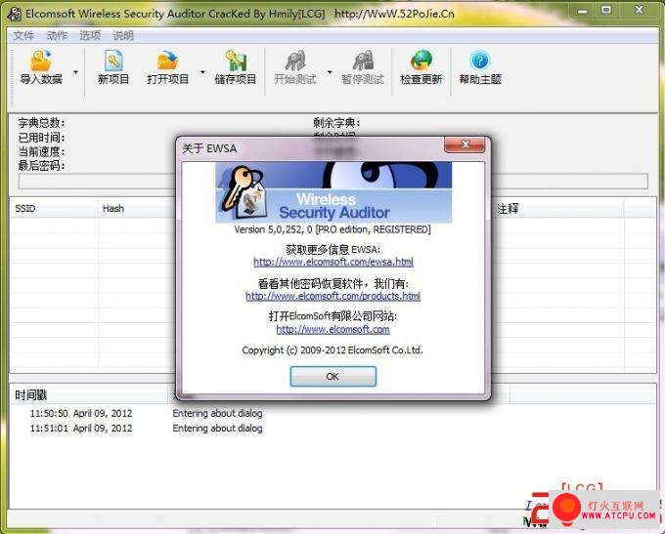Click the 已用时间 label
Image resolution: width=665 pixels, height=534 pixels.
coord(41,138)
